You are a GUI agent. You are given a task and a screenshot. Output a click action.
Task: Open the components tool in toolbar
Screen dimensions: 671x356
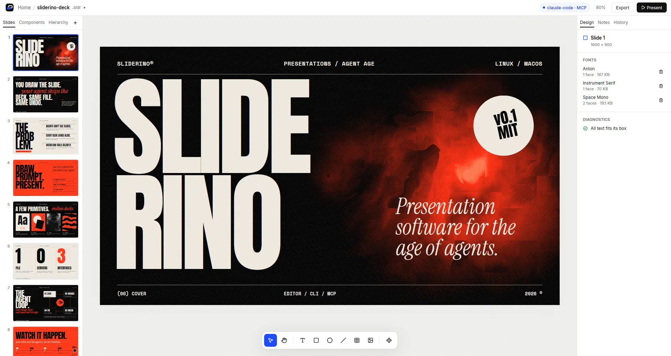pyautogui.click(x=389, y=340)
